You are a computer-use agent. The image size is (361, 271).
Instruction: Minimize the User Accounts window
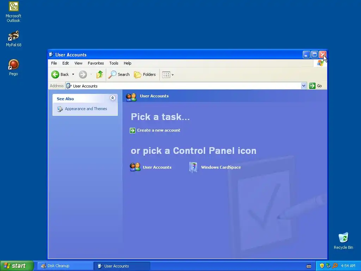coord(306,55)
